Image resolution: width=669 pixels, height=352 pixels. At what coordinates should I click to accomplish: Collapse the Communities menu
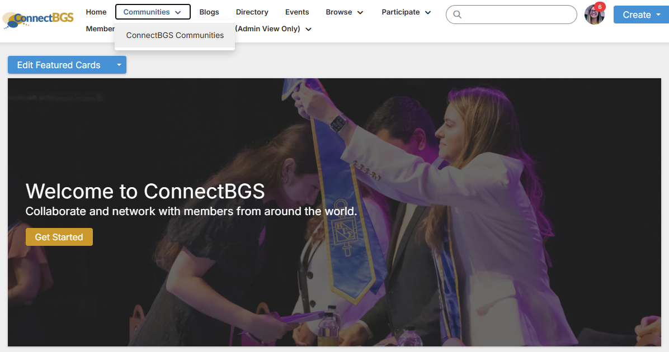(x=153, y=12)
